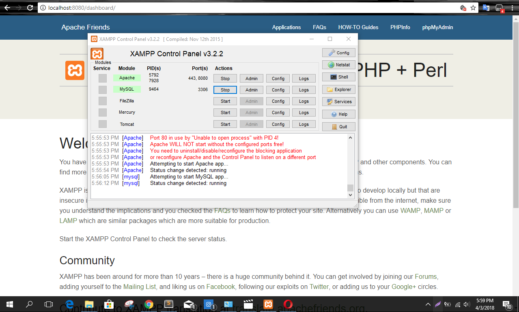The width and height of the screenshot is (519, 312).
Task: Open the Action Center notifications
Action: coord(507,304)
